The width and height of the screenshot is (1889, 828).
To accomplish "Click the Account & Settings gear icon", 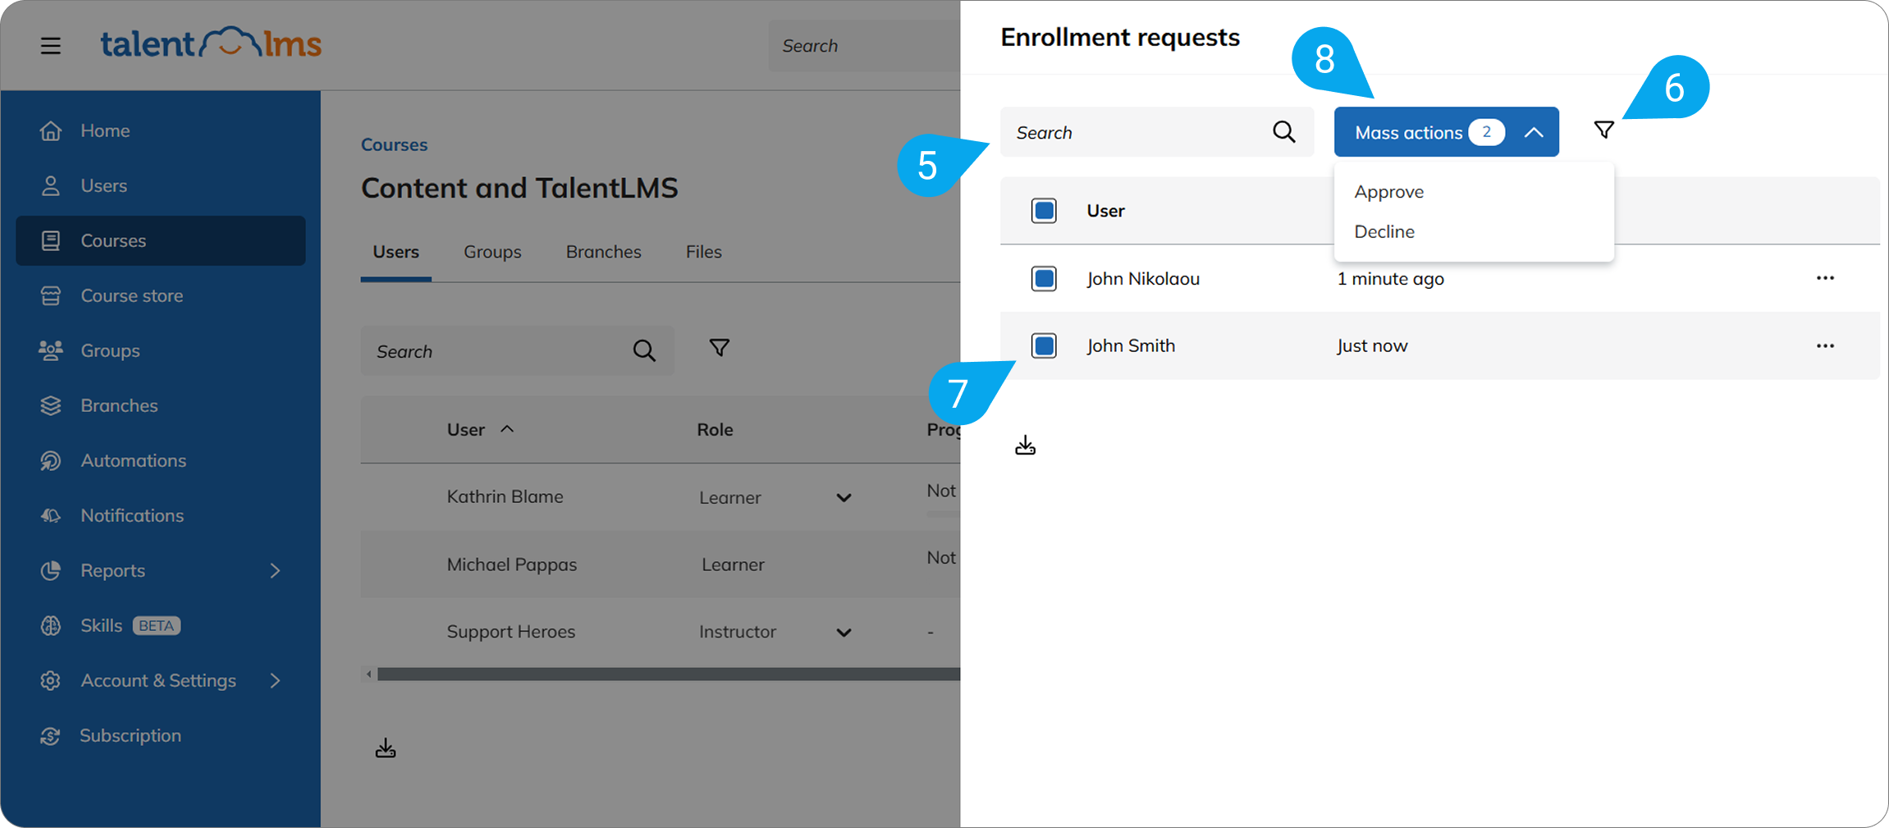I will coord(51,680).
